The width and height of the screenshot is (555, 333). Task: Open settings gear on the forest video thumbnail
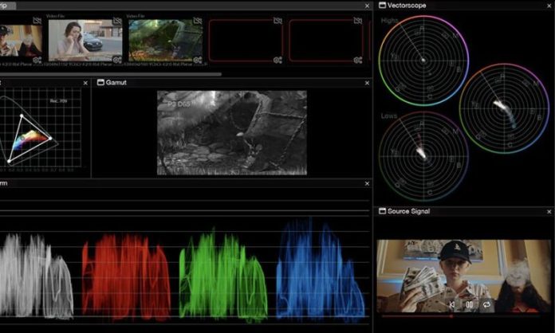(197, 60)
